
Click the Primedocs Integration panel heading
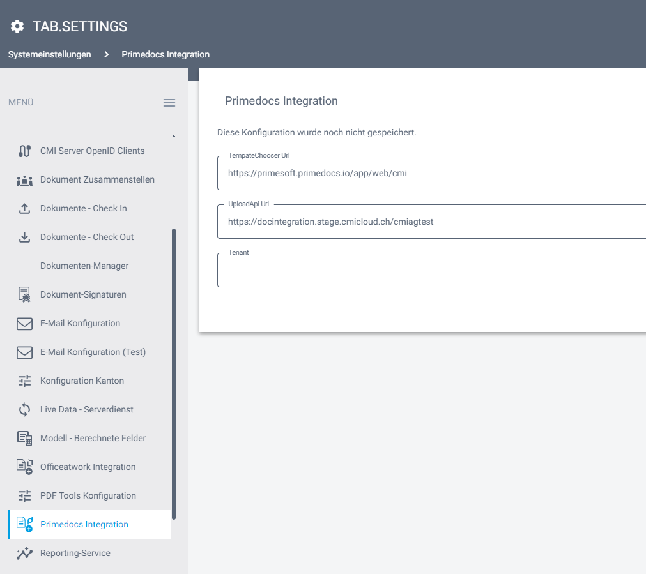(281, 101)
